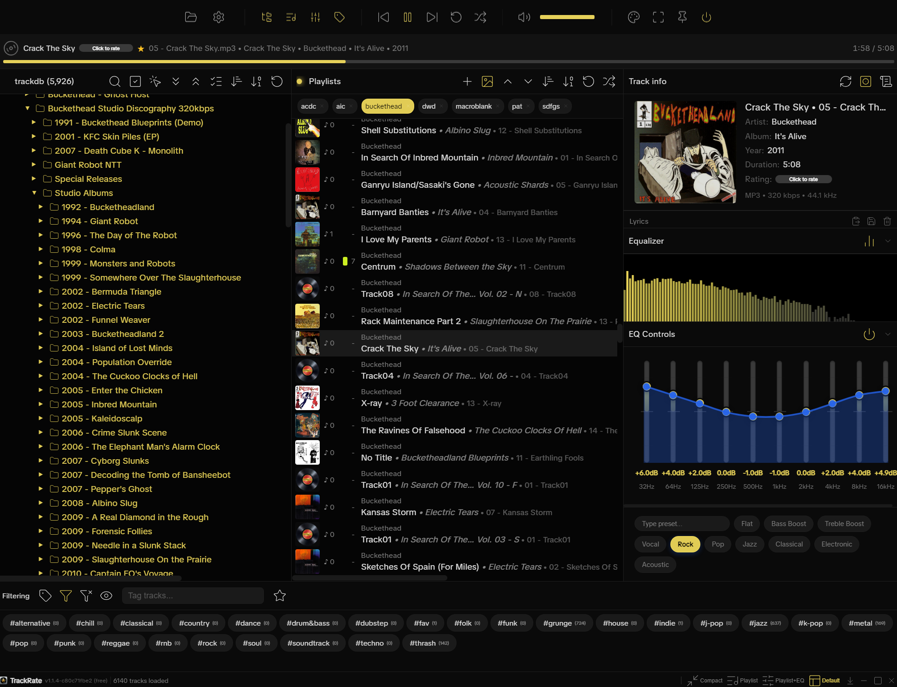Toggle album art display in Playlists header
897x687 pixels.
(487, 81)
